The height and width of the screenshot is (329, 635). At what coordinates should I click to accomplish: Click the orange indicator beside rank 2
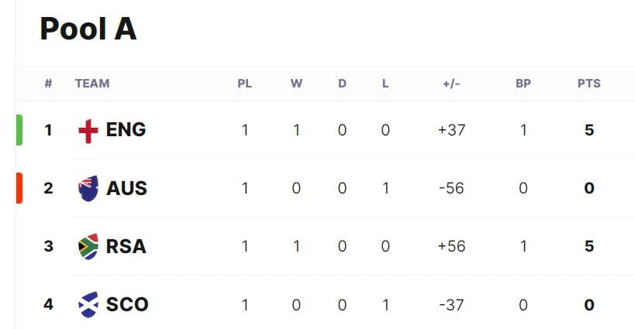pos(19,188)
